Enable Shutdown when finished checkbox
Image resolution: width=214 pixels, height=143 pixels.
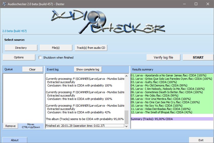(40, 58)
